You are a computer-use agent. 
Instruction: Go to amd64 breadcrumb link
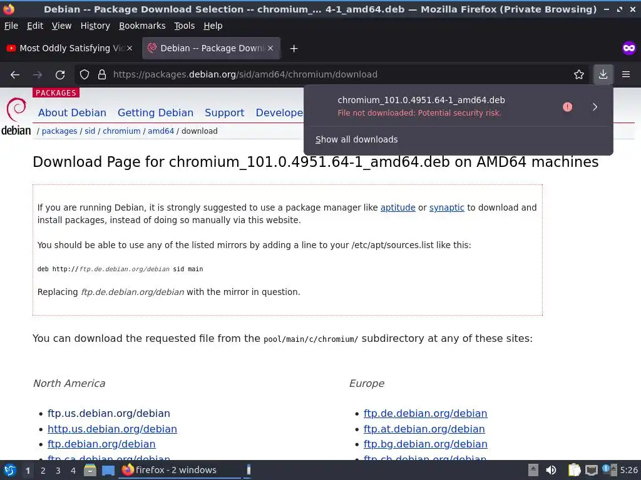point(161,131)
